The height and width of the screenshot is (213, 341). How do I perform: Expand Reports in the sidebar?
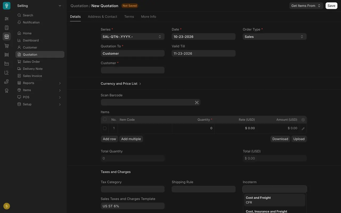click(40, 83)
